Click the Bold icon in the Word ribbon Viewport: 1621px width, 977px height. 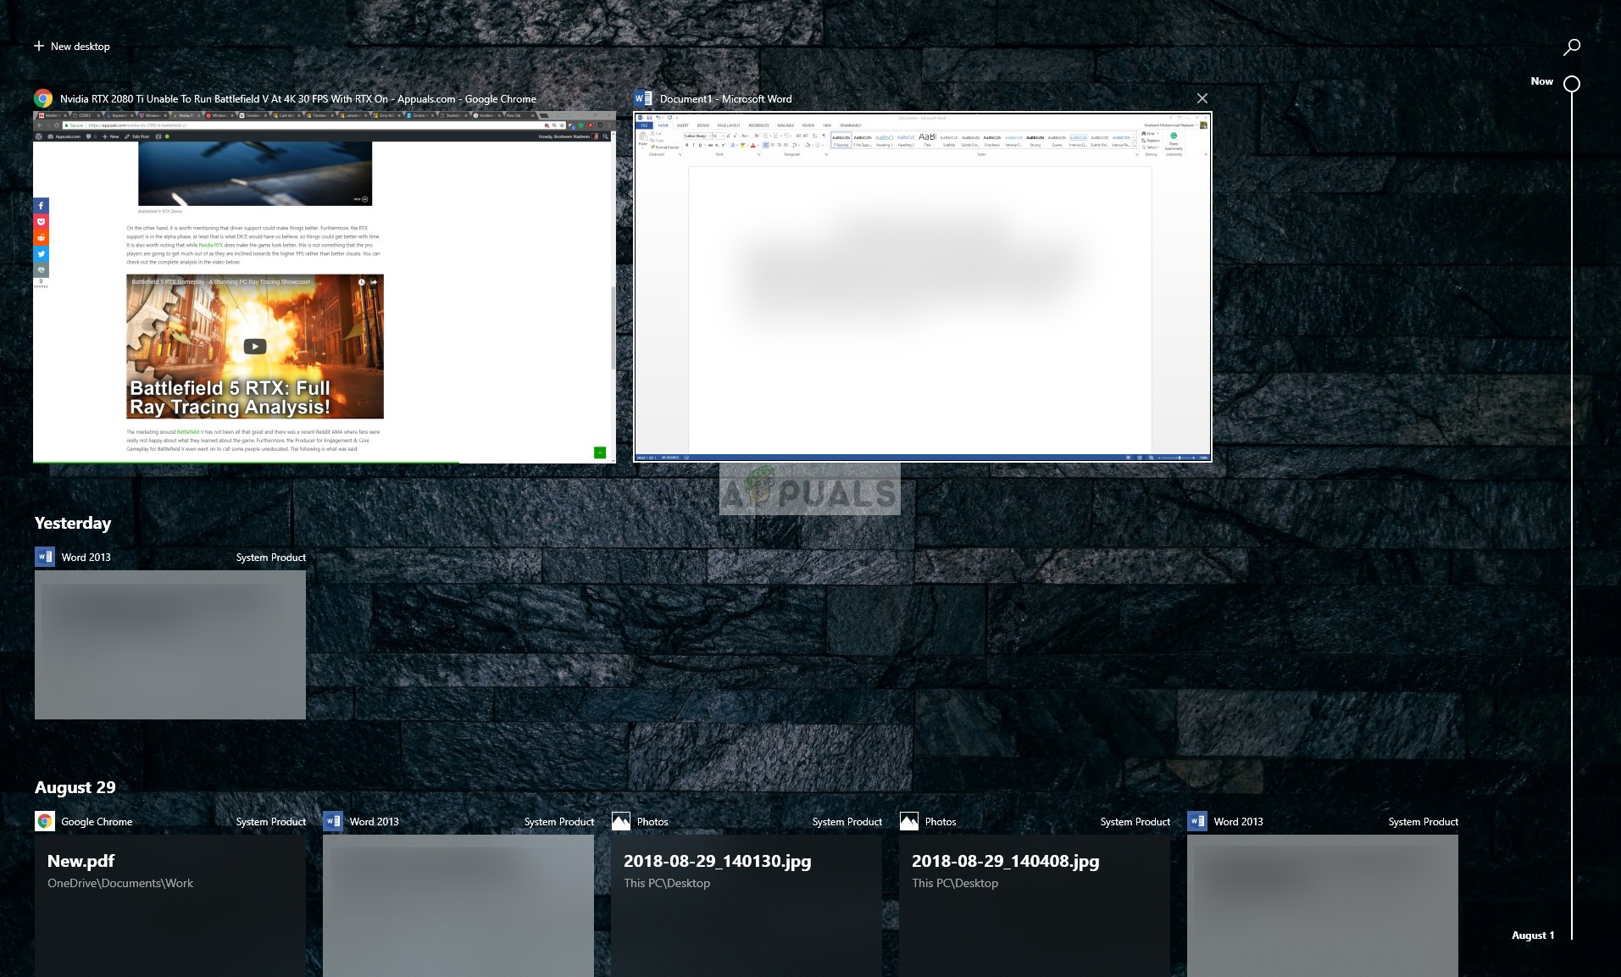pyautogui.click(x=686, y=145)
